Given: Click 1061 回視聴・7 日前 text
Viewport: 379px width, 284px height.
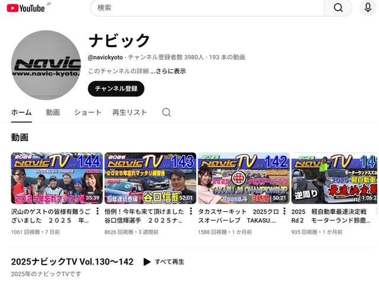Looking at the screenshot, I should pyautogui.click(x=36, y=232).
